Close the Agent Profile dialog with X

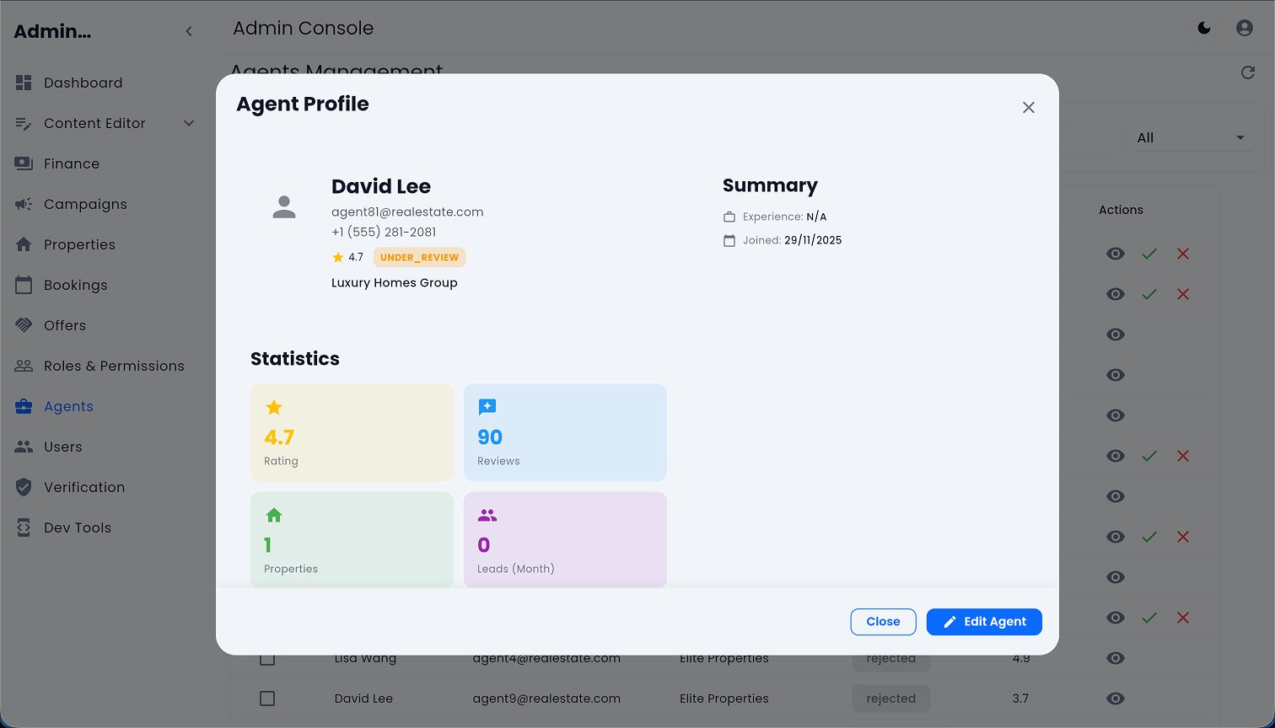(1028, 108)
